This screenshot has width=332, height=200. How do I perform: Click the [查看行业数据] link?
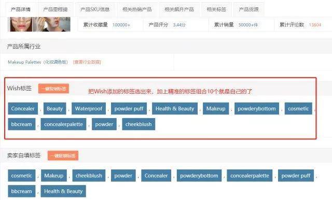coord(87,62)
